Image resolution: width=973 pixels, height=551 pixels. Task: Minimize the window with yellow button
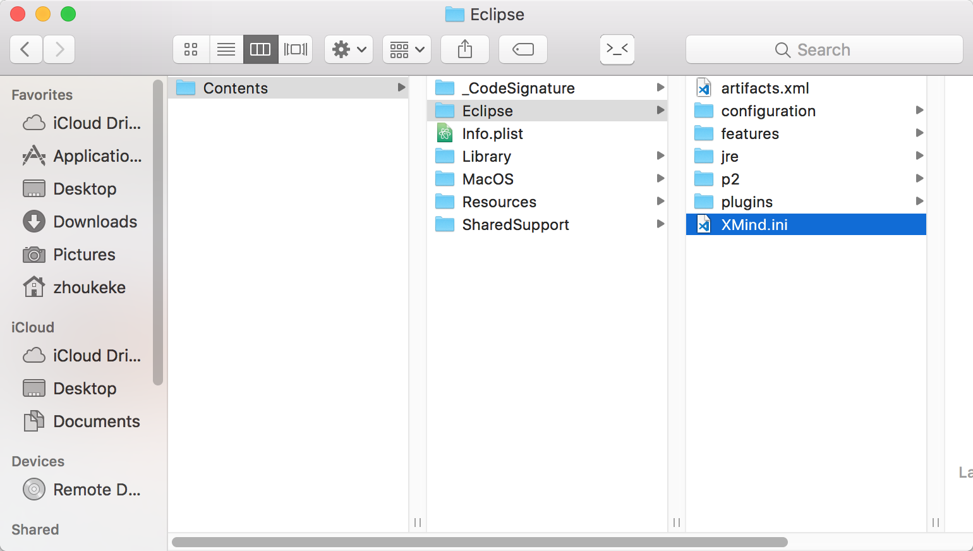click(43, 14)
